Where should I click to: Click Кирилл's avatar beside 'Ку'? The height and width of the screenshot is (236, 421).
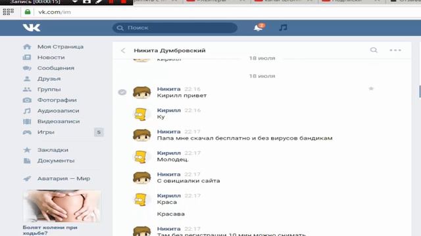(x=141, y=114)
